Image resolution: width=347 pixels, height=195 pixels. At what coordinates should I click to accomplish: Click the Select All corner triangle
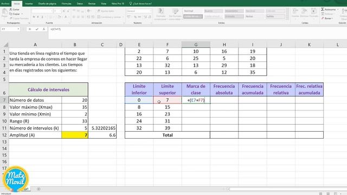coord(6,45)
